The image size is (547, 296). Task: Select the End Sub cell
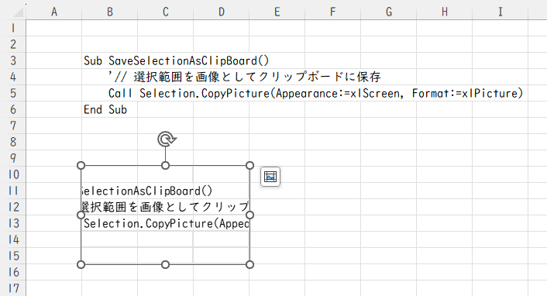click(x=109, y=109)
